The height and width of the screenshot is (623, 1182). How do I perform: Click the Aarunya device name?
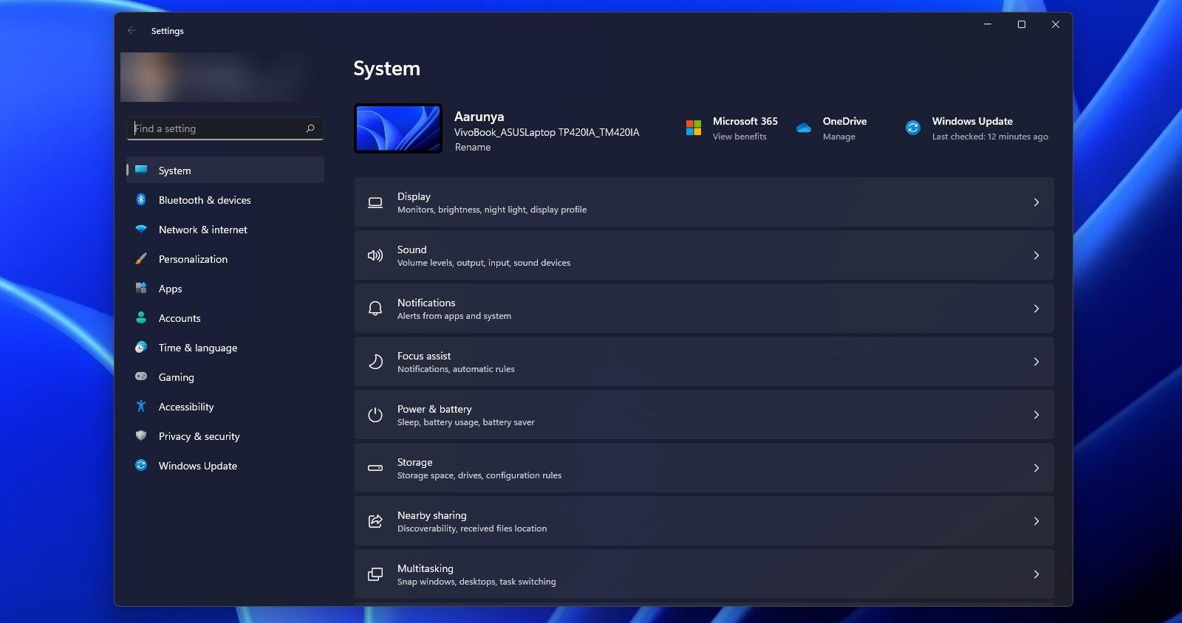[x=479, y=117]
